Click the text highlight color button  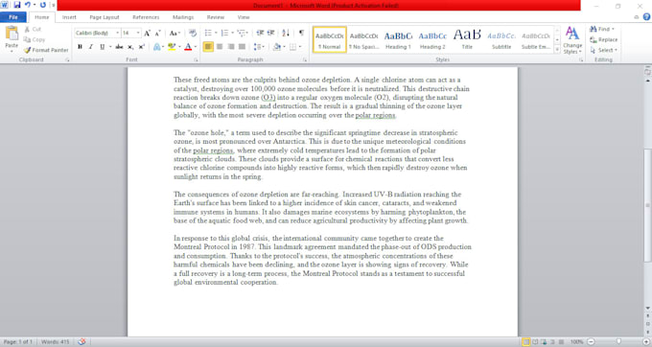[172, 47]
